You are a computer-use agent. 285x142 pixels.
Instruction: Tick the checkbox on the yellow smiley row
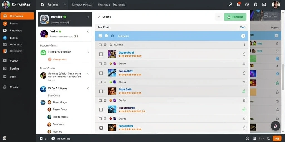100,64
